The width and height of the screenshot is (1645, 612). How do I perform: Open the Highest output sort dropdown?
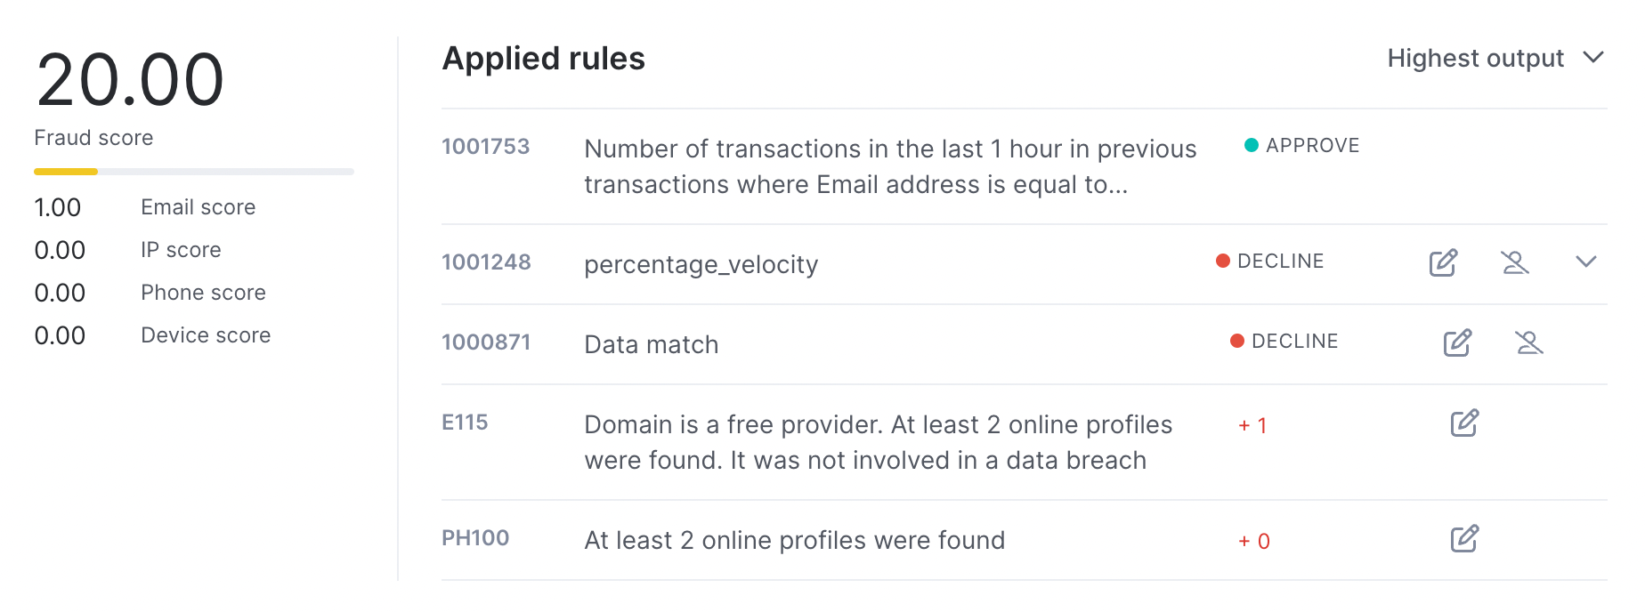(1495, 58)
